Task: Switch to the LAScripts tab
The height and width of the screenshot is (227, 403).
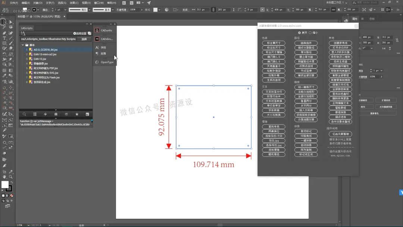Action: click(x=27, y=28)
